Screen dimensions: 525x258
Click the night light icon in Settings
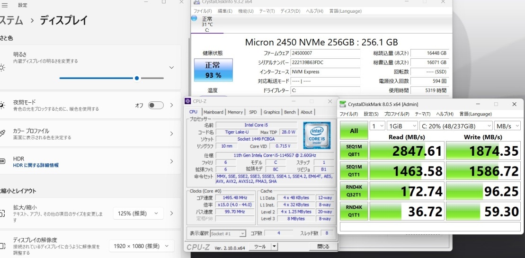point(2,106)
